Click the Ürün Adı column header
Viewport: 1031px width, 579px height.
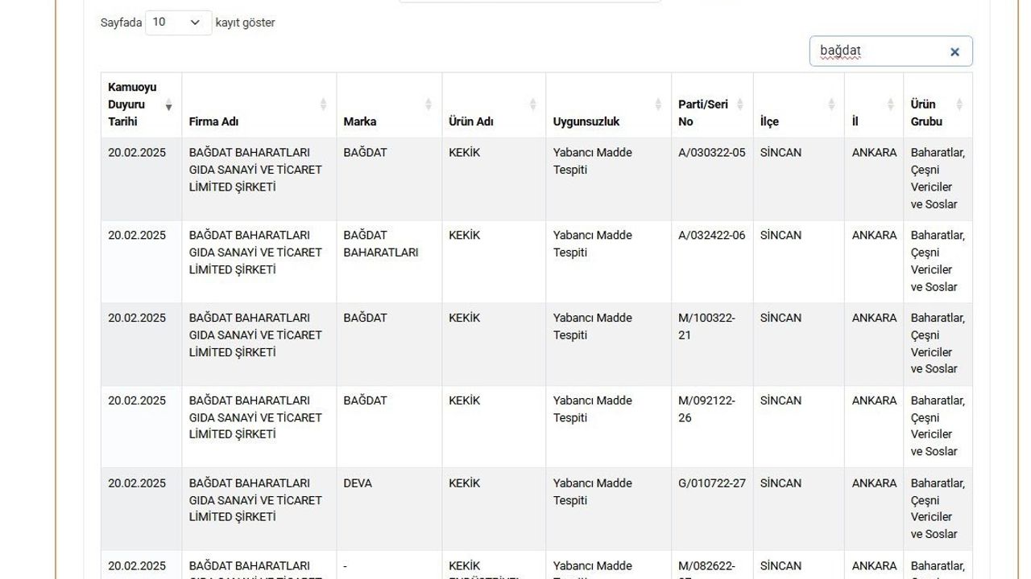click(471, 122)
